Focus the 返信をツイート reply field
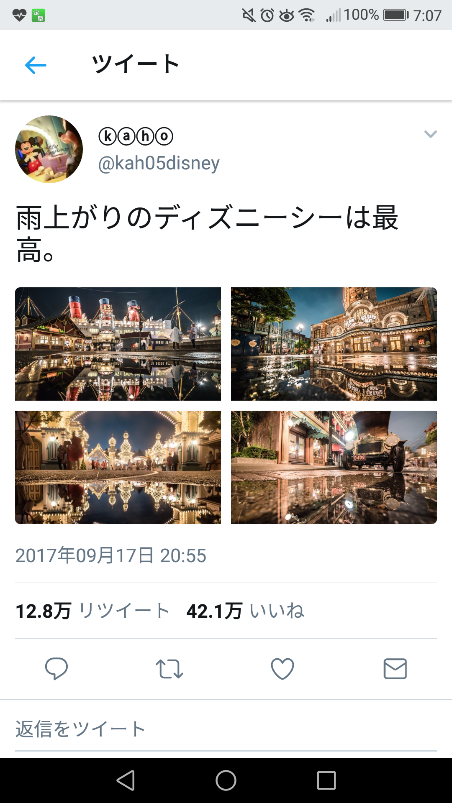Viewport: 452px width, 803px height. click(226, 729)
